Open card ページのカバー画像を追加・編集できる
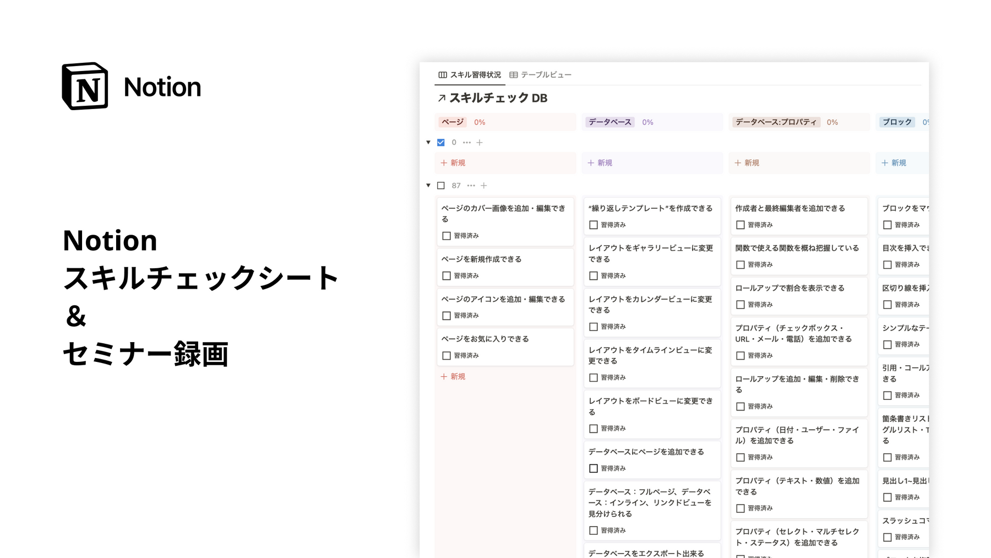991x558 pixels. [505, 221]
